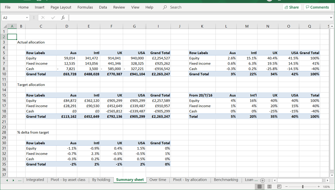Expand the formula bar
The image size is (335, 190).
click(331, 18)
